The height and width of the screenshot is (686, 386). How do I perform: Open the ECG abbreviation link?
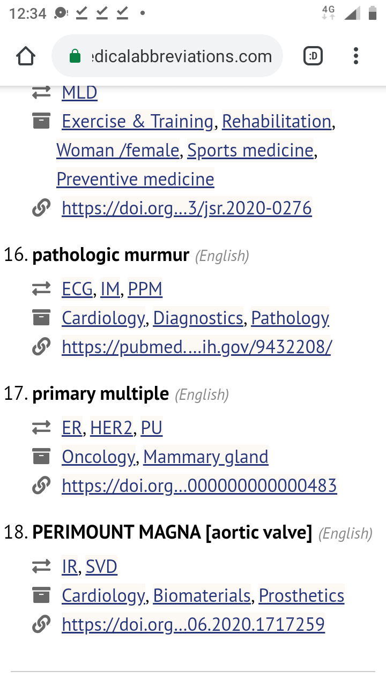77,289
